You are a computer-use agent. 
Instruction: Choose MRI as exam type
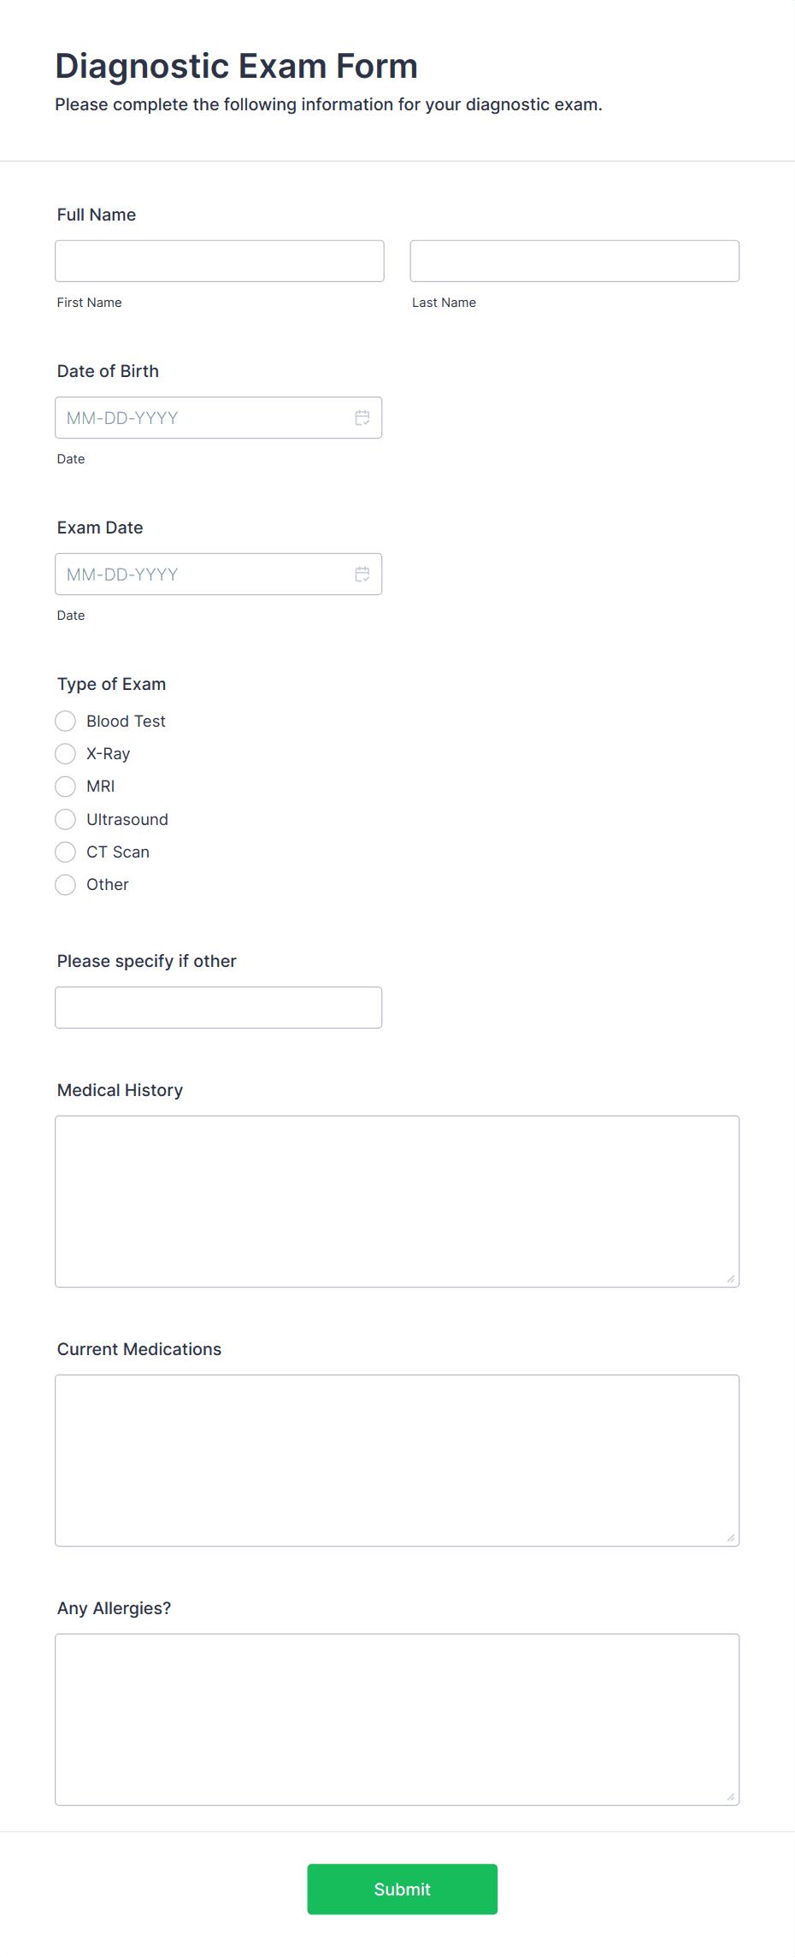[x=65, y=787]
